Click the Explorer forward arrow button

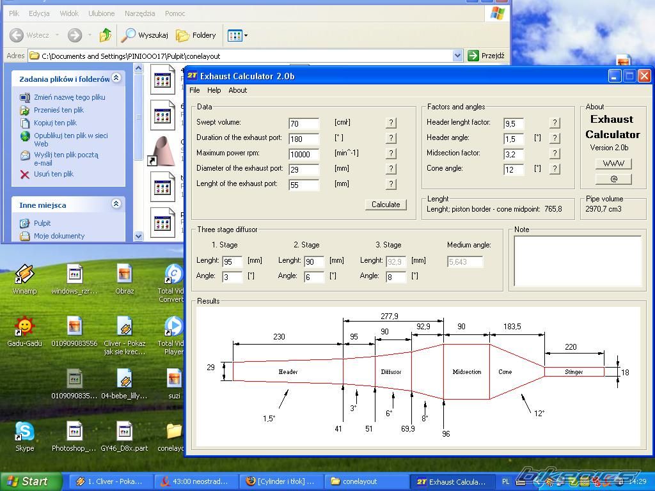point(75,35)
